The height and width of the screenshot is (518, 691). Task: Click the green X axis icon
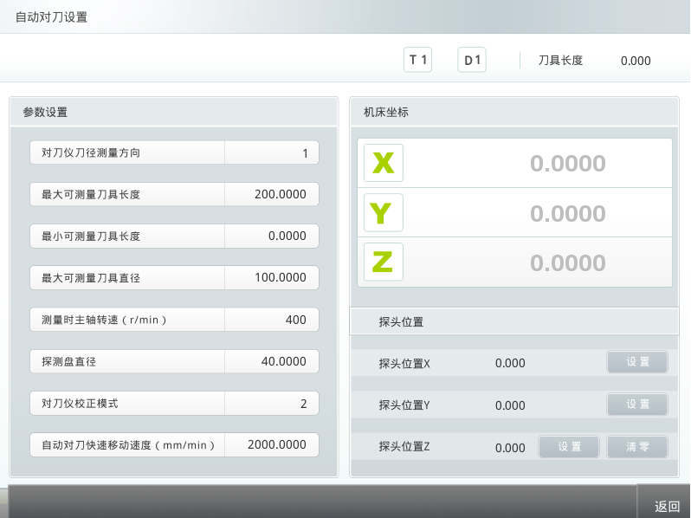pyautogui.click(x=383, y=163)
